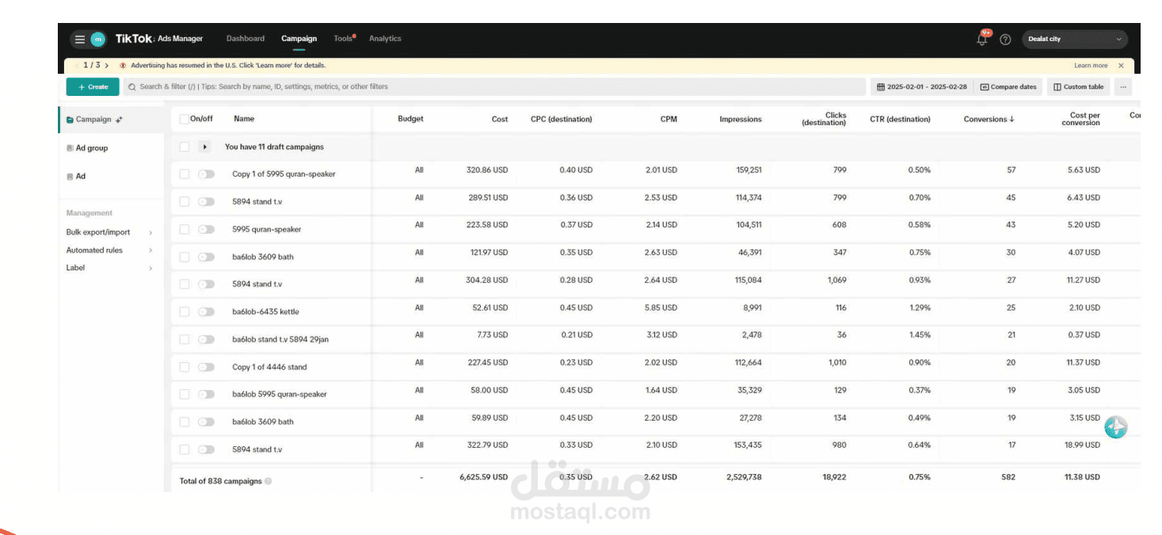
Task: Click the Create button
Action: [x=93, y=87]
